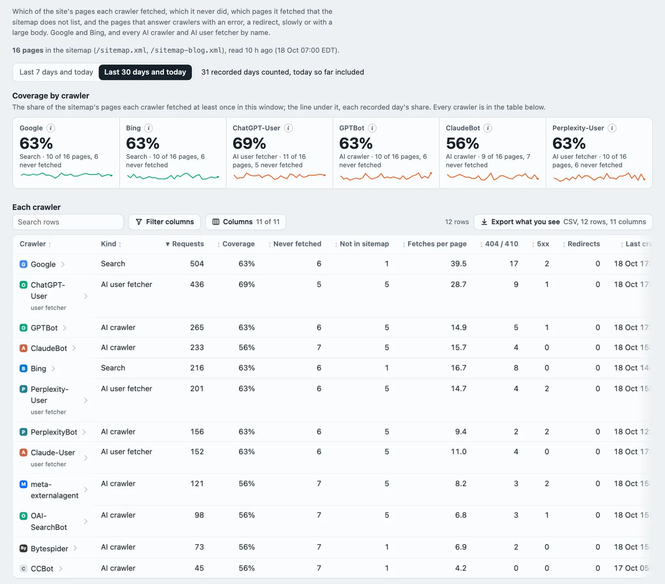Sort by the 404 / 410 column header
This screenshot has width=665, height=584.
click(x=499, y=244)
